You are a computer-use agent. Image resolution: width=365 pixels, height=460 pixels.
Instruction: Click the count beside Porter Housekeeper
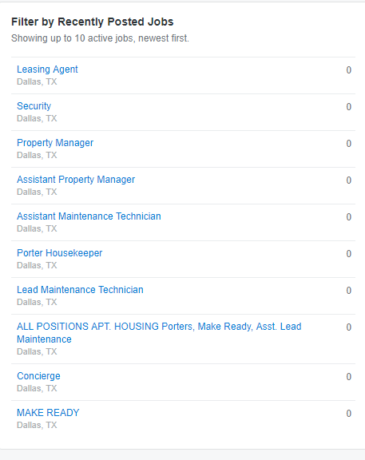click(348, 253)
